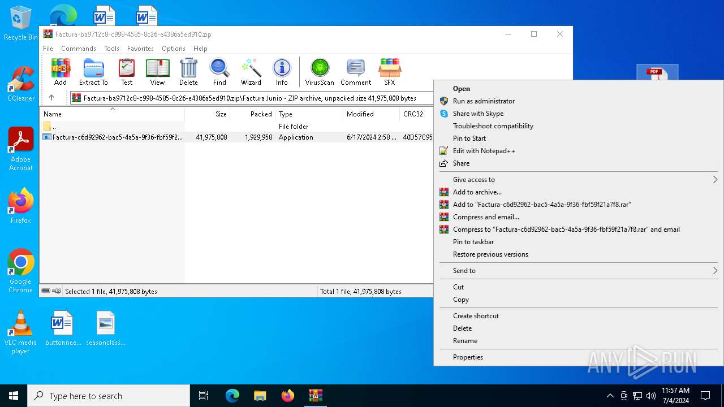Choose Copy in the context menu
Viewport: 724px width, 407px height.
pyautogui.click(x=579, y=300)
